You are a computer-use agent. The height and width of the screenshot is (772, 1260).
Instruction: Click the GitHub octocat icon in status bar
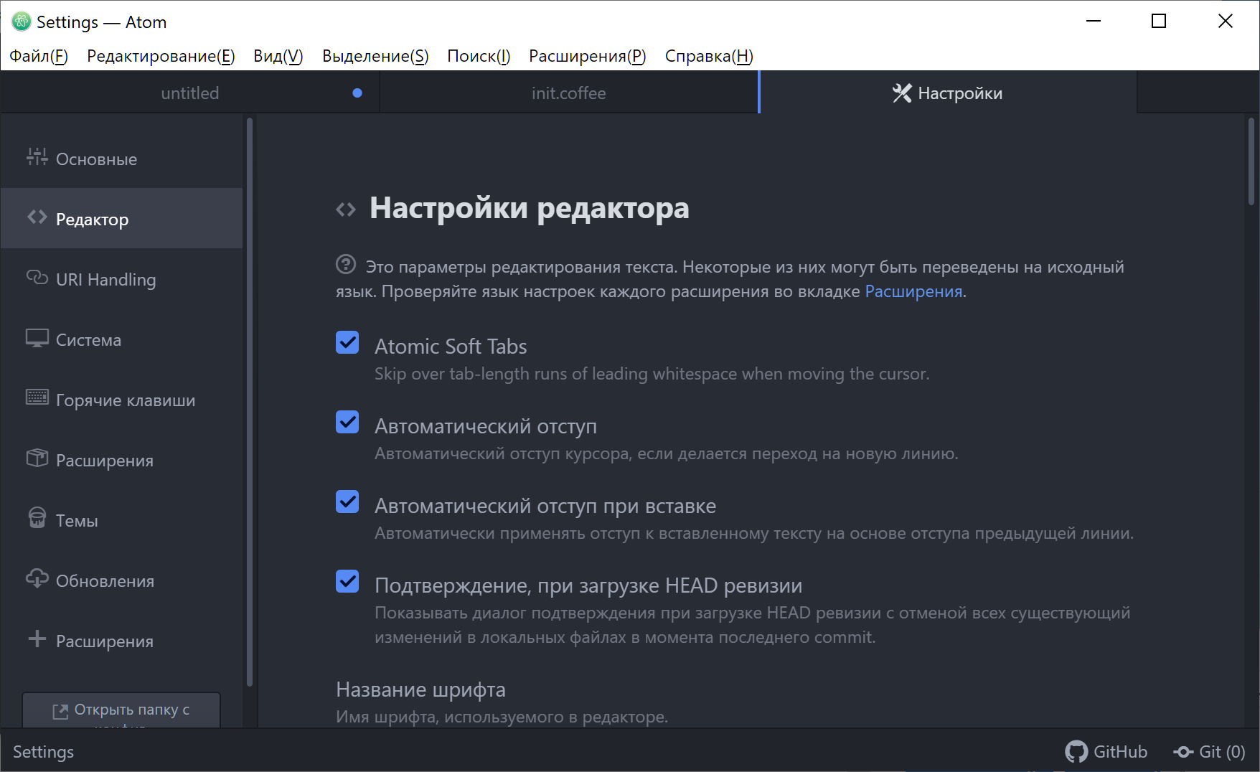pyautogui.click(x=1076, y=751)
